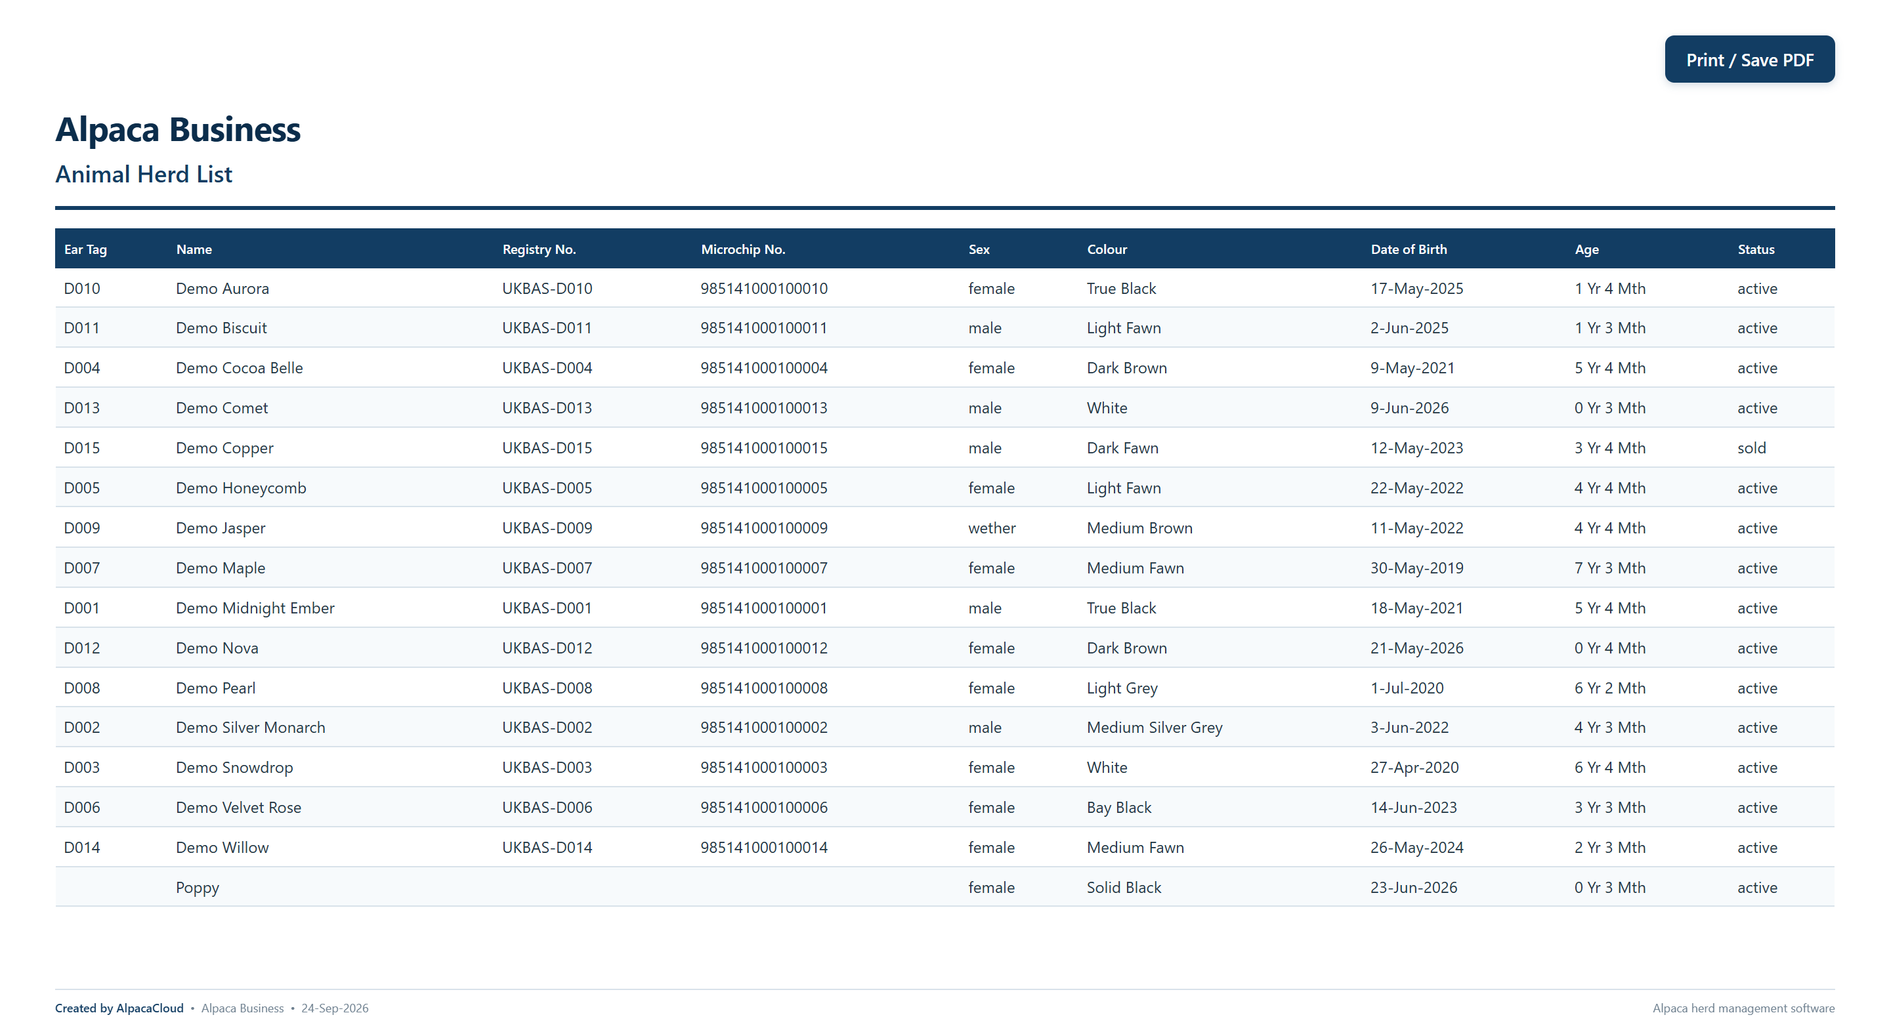Image resolution: width=1889 pixels, height=1034 pixels.
Task: Select the birth date 2-Jun-2025
Action: 1409,328
